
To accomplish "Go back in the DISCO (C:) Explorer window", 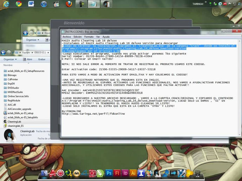I will (3, 53).
